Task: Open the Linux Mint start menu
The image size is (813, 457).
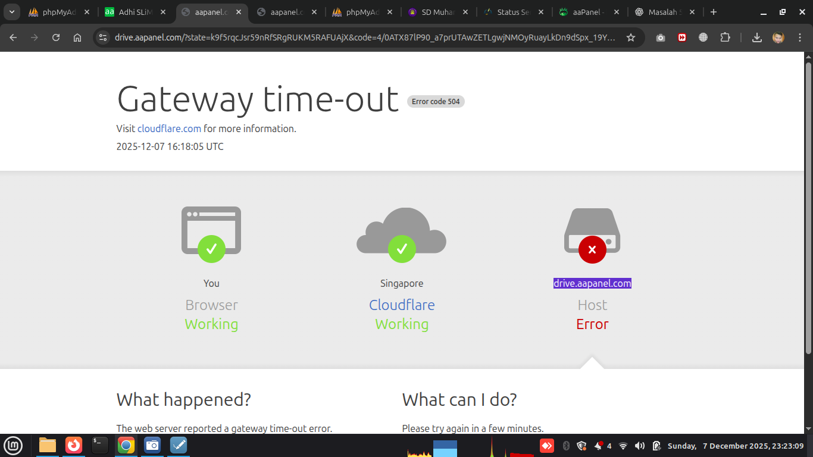Action: pyautogui.click(x=13, y=445)
